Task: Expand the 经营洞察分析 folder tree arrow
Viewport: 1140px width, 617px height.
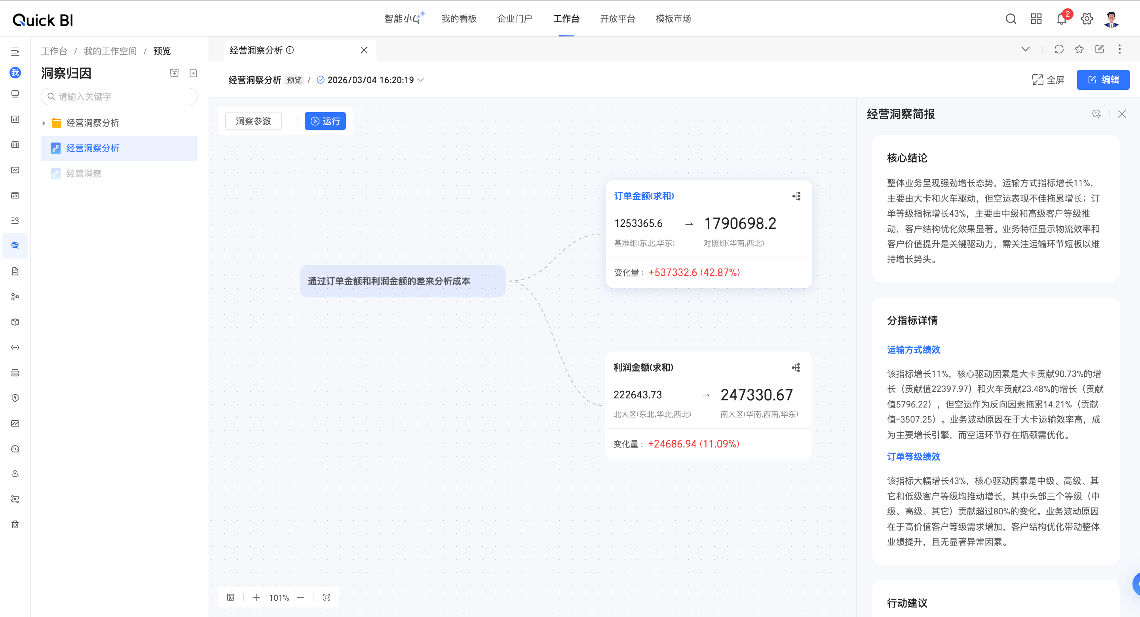Action: pos(44,123)
